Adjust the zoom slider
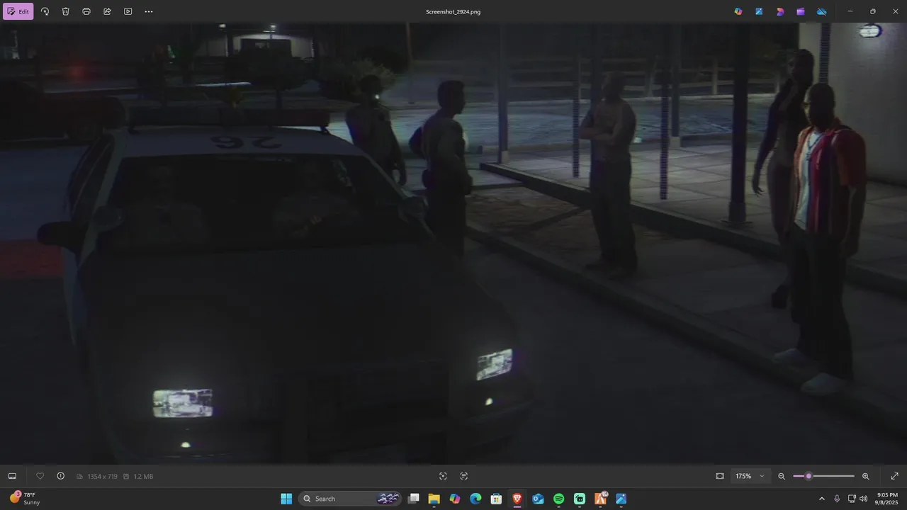The width and height of the screenshot is (907, 510). tap(823, 476)
